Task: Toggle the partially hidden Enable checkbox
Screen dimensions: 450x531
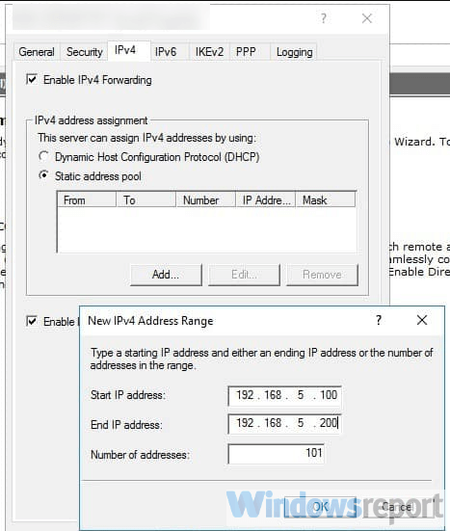Action: pyautogui.click(x=32, y=321)
